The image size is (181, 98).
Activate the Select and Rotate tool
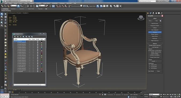click(x=34, y=6)
